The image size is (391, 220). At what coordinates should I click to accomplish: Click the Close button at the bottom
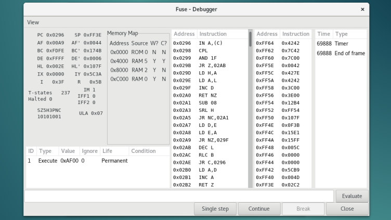(347, 209)
